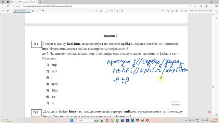The image size is (219, 123).
Task: Click the 'Задание 7' heading
Action: 111,36
